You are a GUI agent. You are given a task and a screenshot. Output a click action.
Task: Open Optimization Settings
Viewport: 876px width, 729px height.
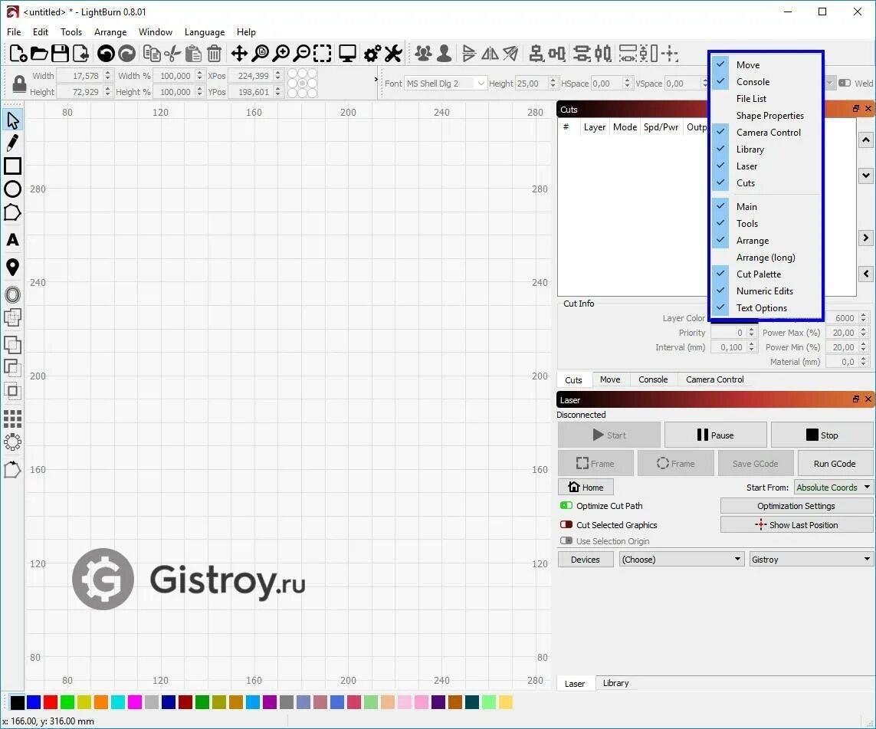click(796, 506)
